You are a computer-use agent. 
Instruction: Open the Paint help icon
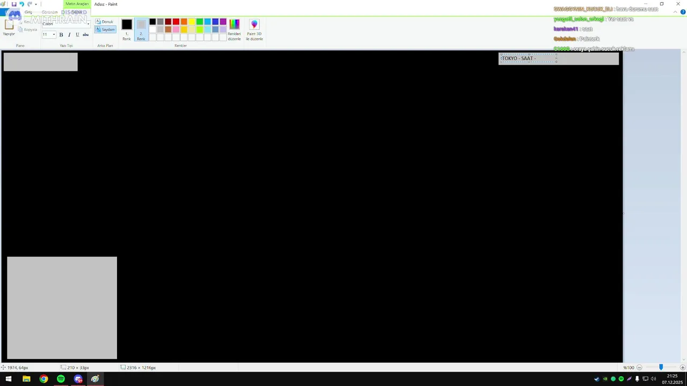(x=682, y=12)
